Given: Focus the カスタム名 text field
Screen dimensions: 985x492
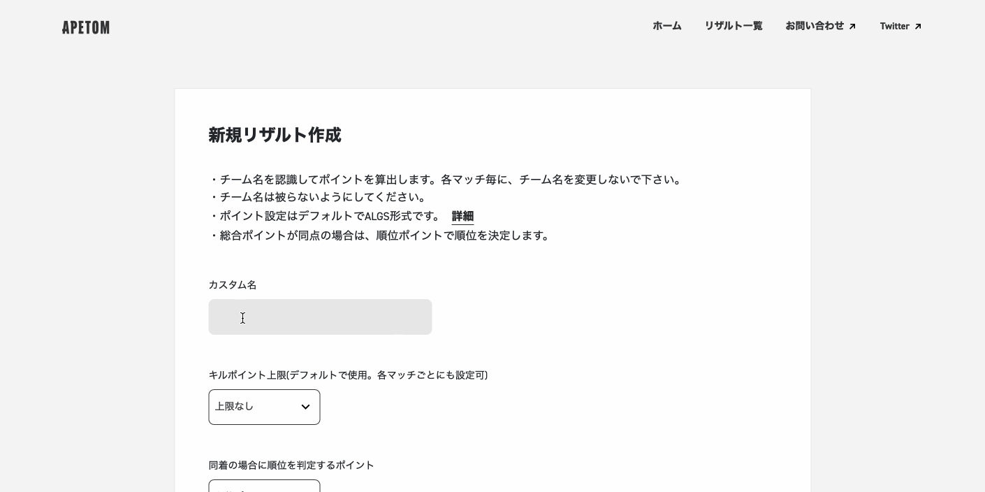Looking at the screenshot, I should tap(320, 317).
